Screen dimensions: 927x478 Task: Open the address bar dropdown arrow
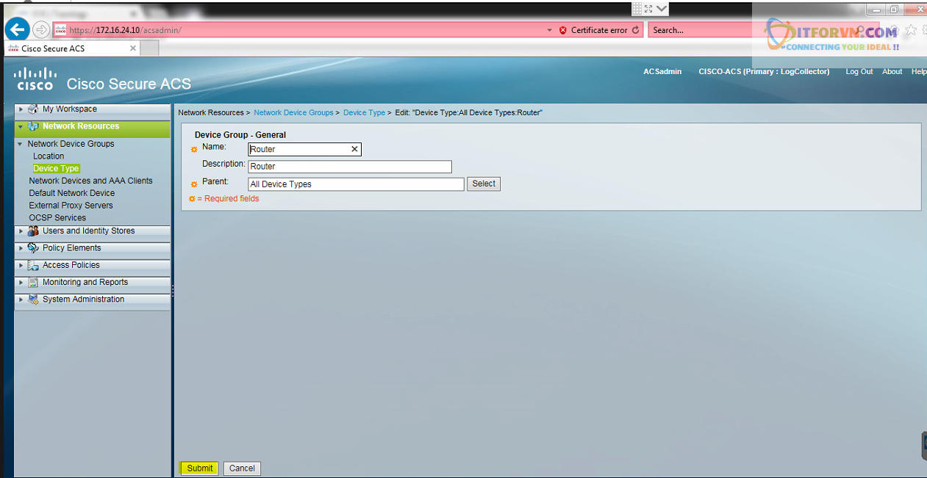tap(549, 30)
